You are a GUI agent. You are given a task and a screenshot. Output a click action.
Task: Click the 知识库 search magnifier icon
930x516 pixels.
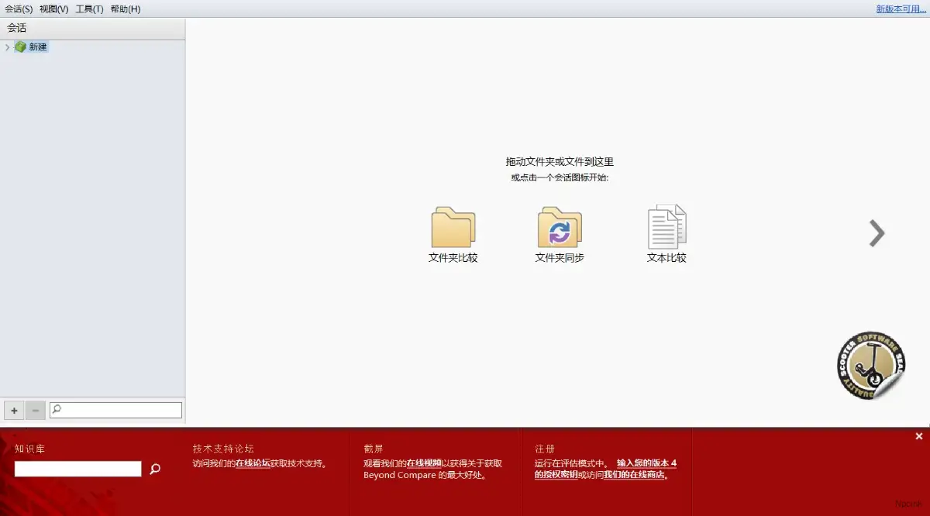tap(153, 469)
